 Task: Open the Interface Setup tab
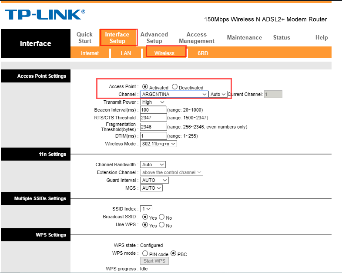point(117,38)
